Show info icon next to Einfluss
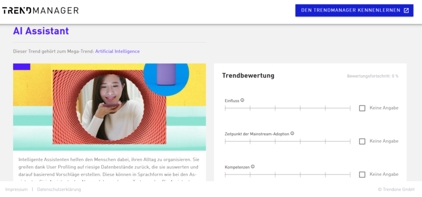Image resolution: width=422 pixels, height=197 pixels. click(x=242, y=100)
